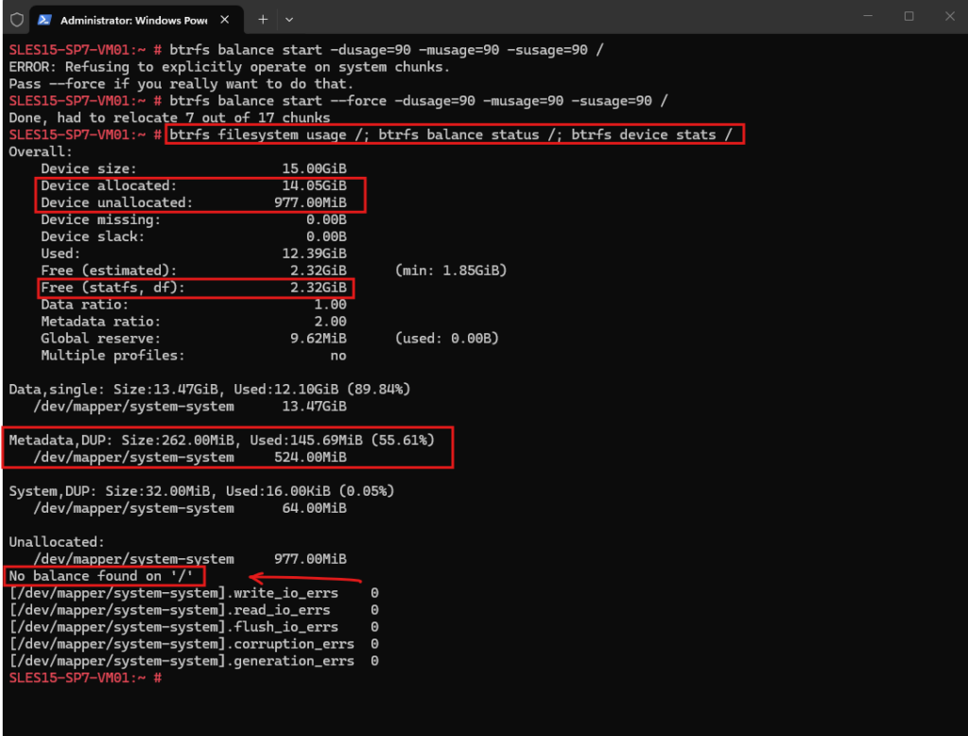Click the corruption_errs stat line
Screen dimensions: 968x736
coord(194,644)
